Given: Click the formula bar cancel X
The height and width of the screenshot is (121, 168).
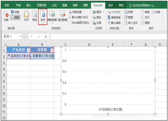Looking at the screenshot, I should tap(32, 37).
